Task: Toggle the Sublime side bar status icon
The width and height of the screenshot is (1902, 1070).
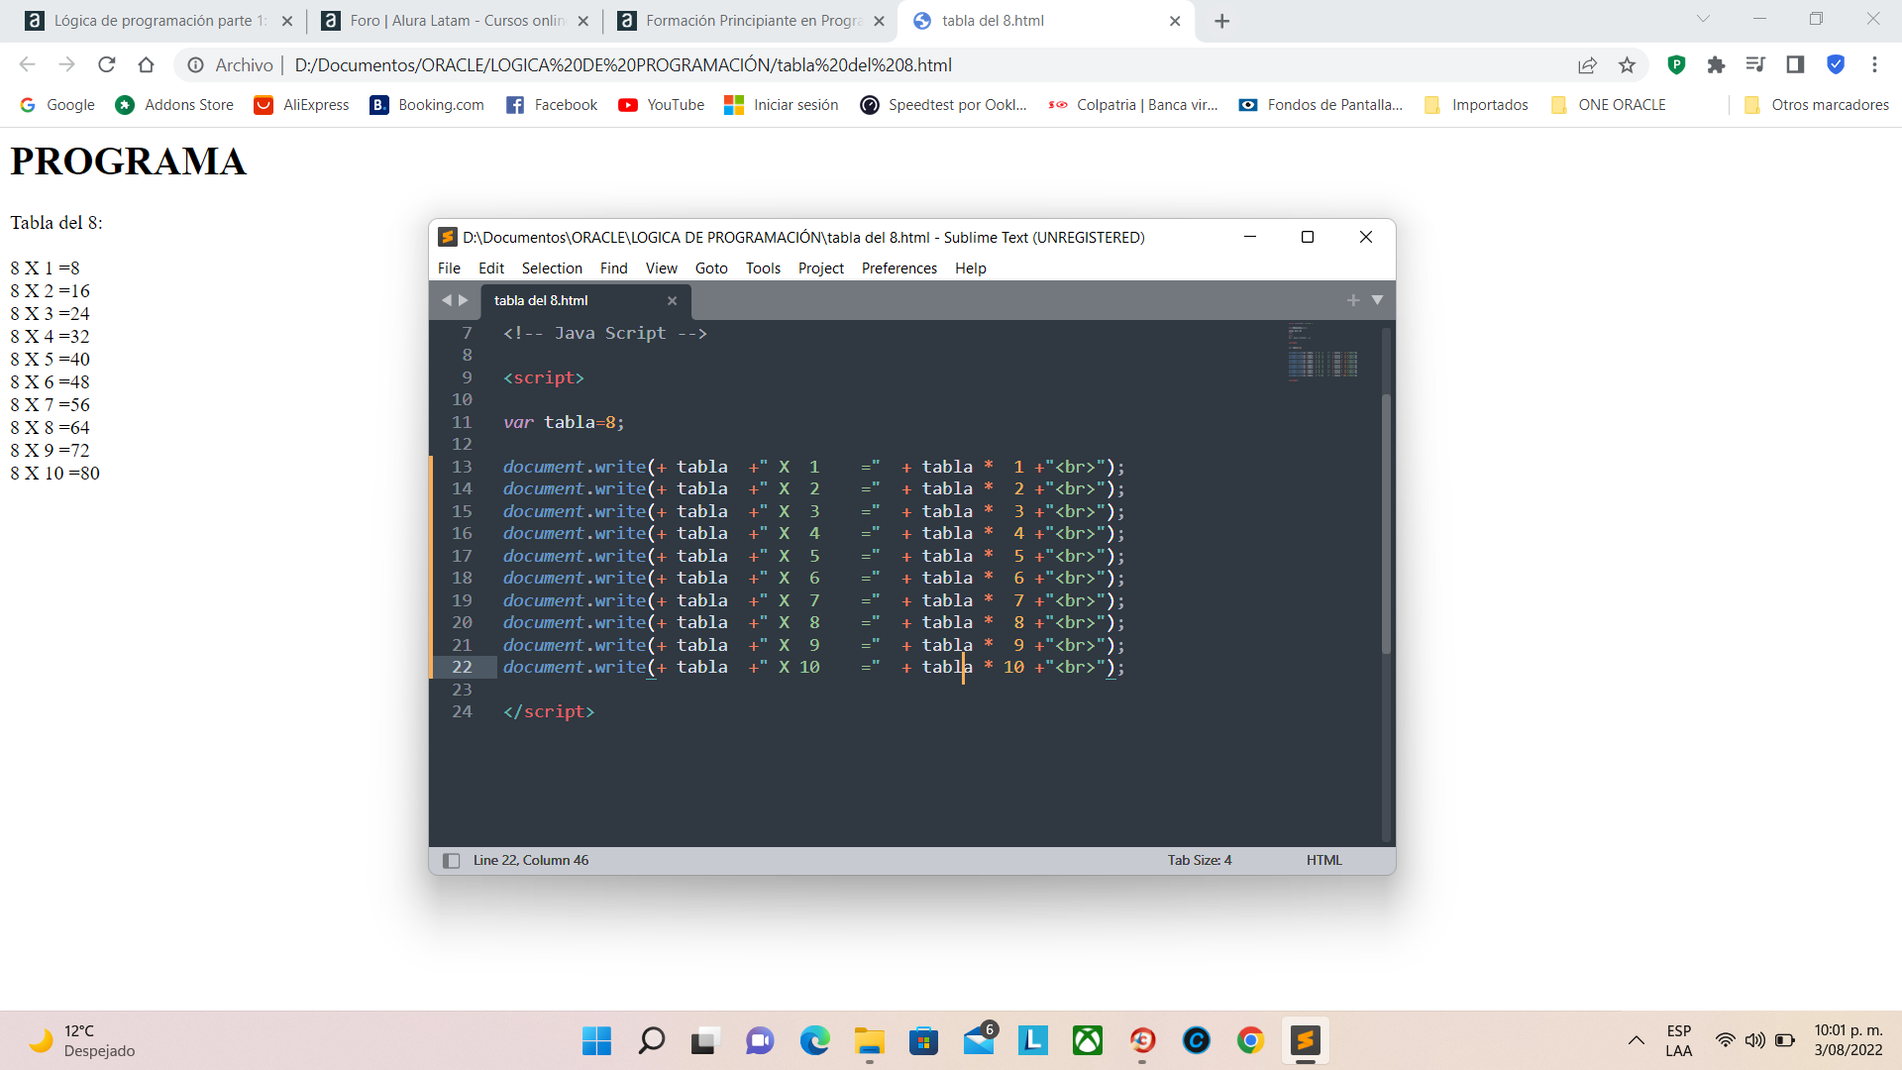Action: [x=451, y=860]
